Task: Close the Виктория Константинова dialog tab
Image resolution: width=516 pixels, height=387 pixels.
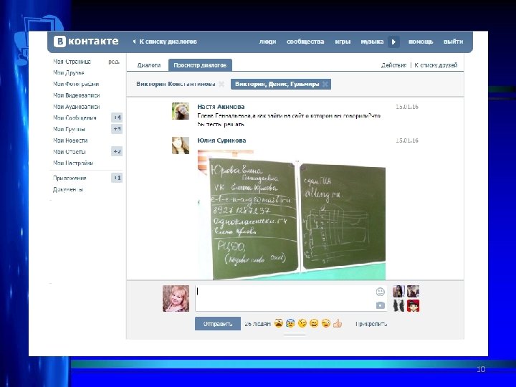Action: 221,85
